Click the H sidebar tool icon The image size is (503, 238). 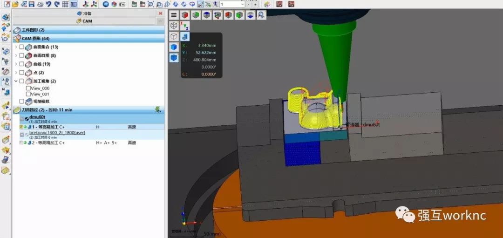tap(6, 61)
